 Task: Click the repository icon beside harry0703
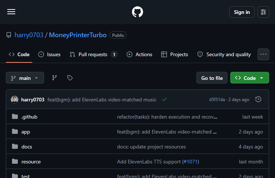[x=9, y=35]
